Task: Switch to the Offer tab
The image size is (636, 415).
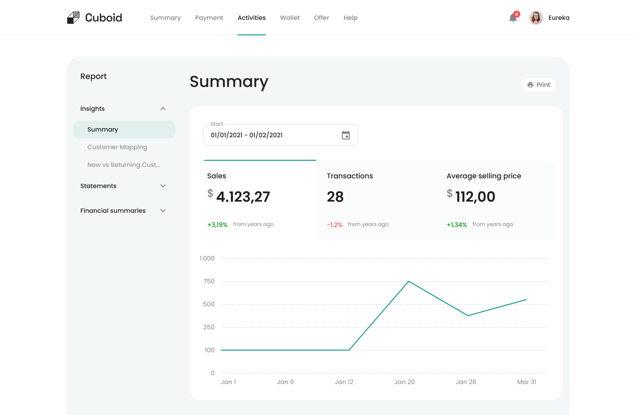Action: (x=322, y=18)
